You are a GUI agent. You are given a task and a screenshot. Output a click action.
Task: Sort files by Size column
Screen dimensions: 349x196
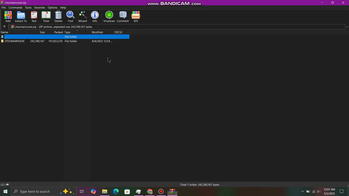(36, 32)
